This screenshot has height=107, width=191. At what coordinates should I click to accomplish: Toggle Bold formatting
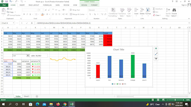(x=24, y=14)
